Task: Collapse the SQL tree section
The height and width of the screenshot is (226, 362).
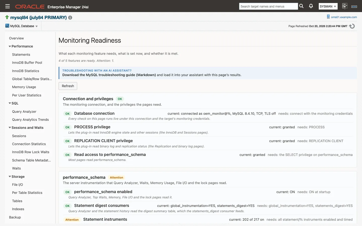Action: [10, 103]
